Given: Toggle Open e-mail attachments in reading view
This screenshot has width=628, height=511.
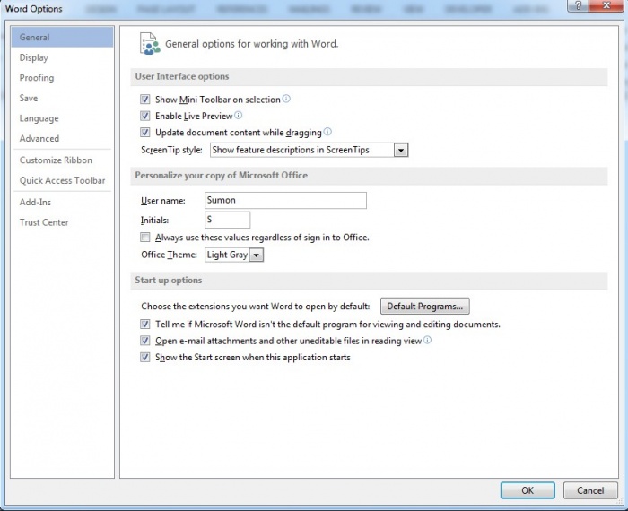Looking at the screenshot, I should pos(145,341).
